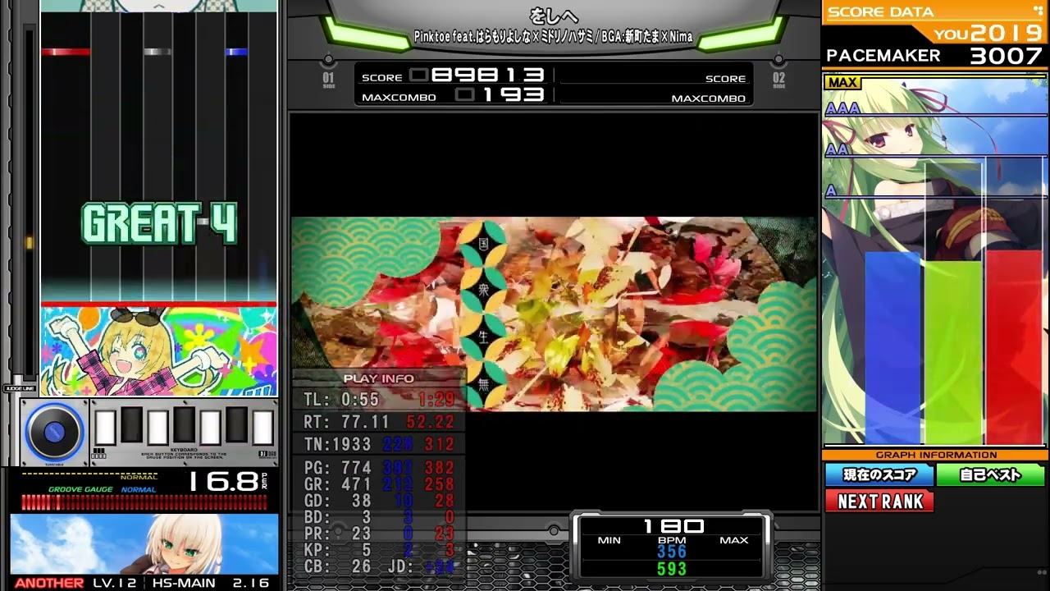
Task: Click the yellow song progress marker at left edge
Action: [x=30, y=242]
